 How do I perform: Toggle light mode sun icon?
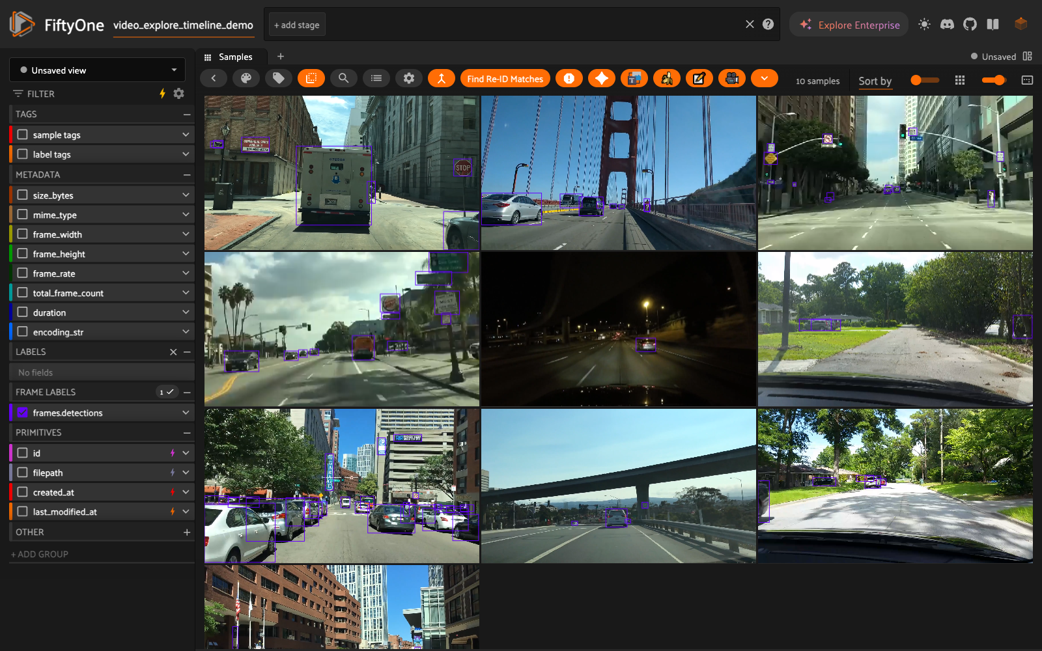coord(924,24)
